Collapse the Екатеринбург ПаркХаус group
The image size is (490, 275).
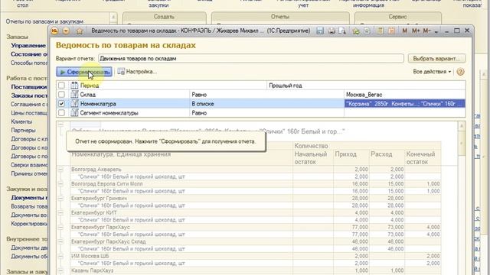(60, 227)
